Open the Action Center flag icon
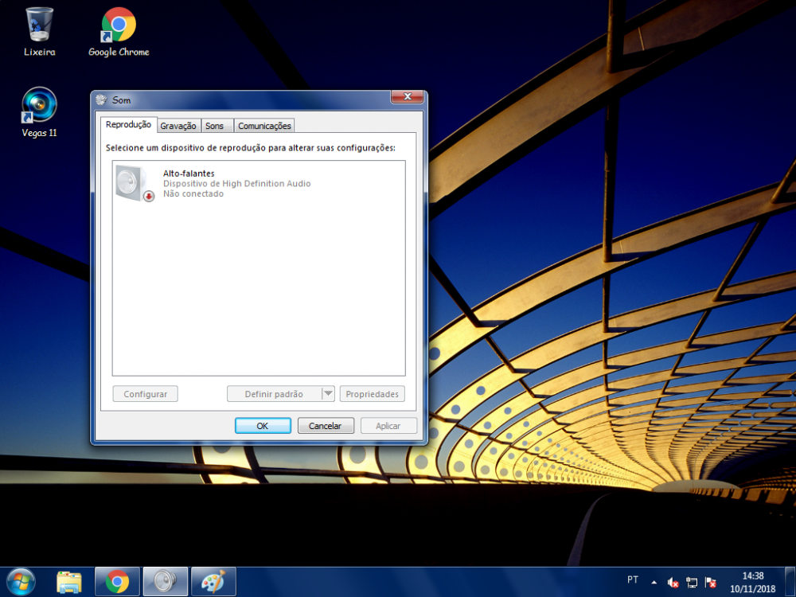Screen dimensions: 796x597 (x=710, y=583)
